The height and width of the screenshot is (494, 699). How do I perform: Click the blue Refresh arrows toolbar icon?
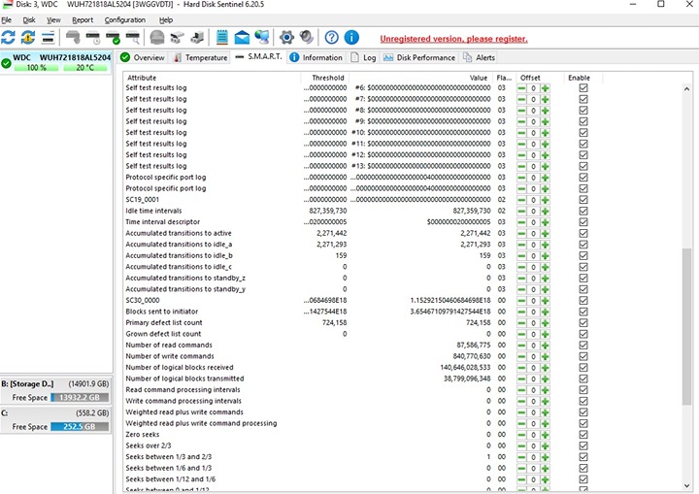click(8, 38)
